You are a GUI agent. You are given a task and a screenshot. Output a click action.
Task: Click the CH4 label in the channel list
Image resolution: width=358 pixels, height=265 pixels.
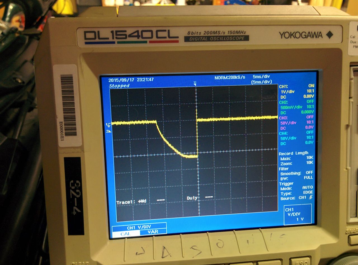[x=283, y=133]
